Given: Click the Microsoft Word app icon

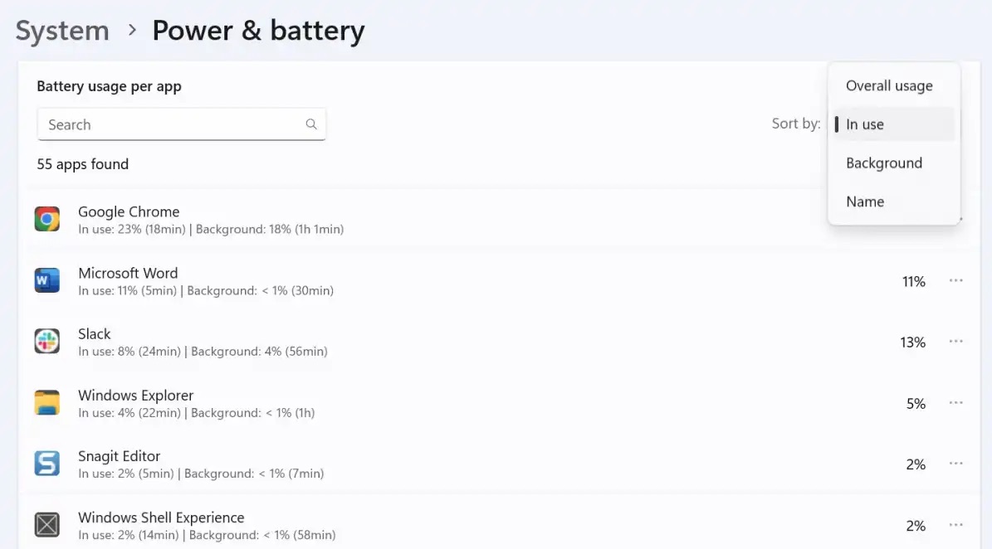Looking at the screenshot, I should click(47, 280).
